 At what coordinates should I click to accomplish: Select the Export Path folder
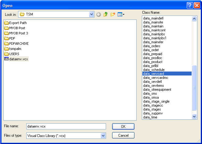point(18,23)
